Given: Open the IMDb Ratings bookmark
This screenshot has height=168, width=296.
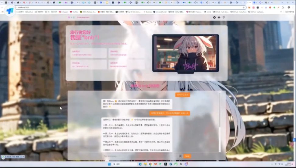Looking at the screenshot, I should (88, 12).
